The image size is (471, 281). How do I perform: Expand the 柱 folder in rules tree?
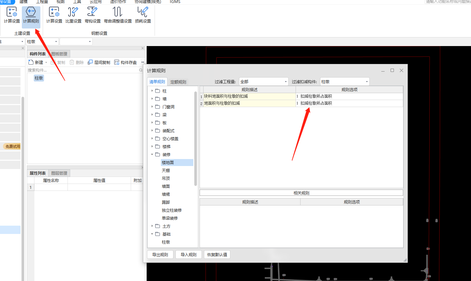coord(152,91)
